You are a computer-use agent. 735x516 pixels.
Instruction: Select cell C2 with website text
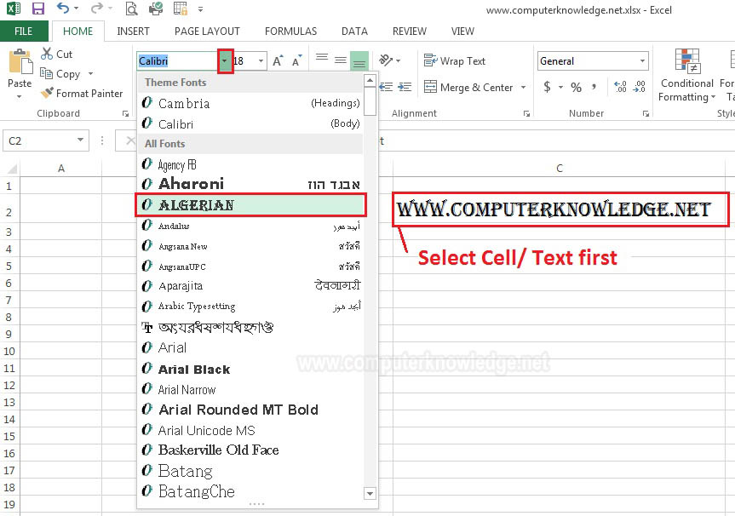pos(560,209)
